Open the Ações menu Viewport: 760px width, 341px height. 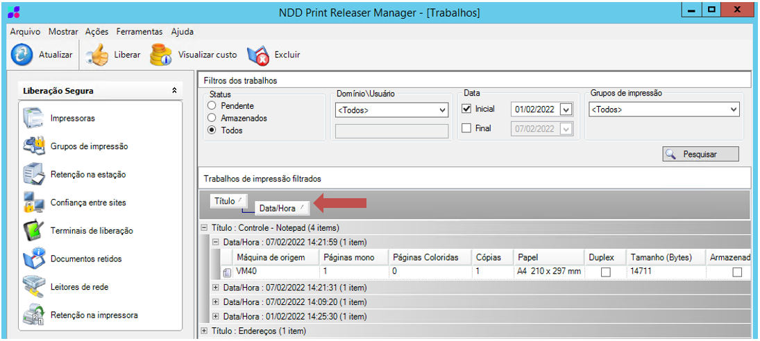pos(96,32)
